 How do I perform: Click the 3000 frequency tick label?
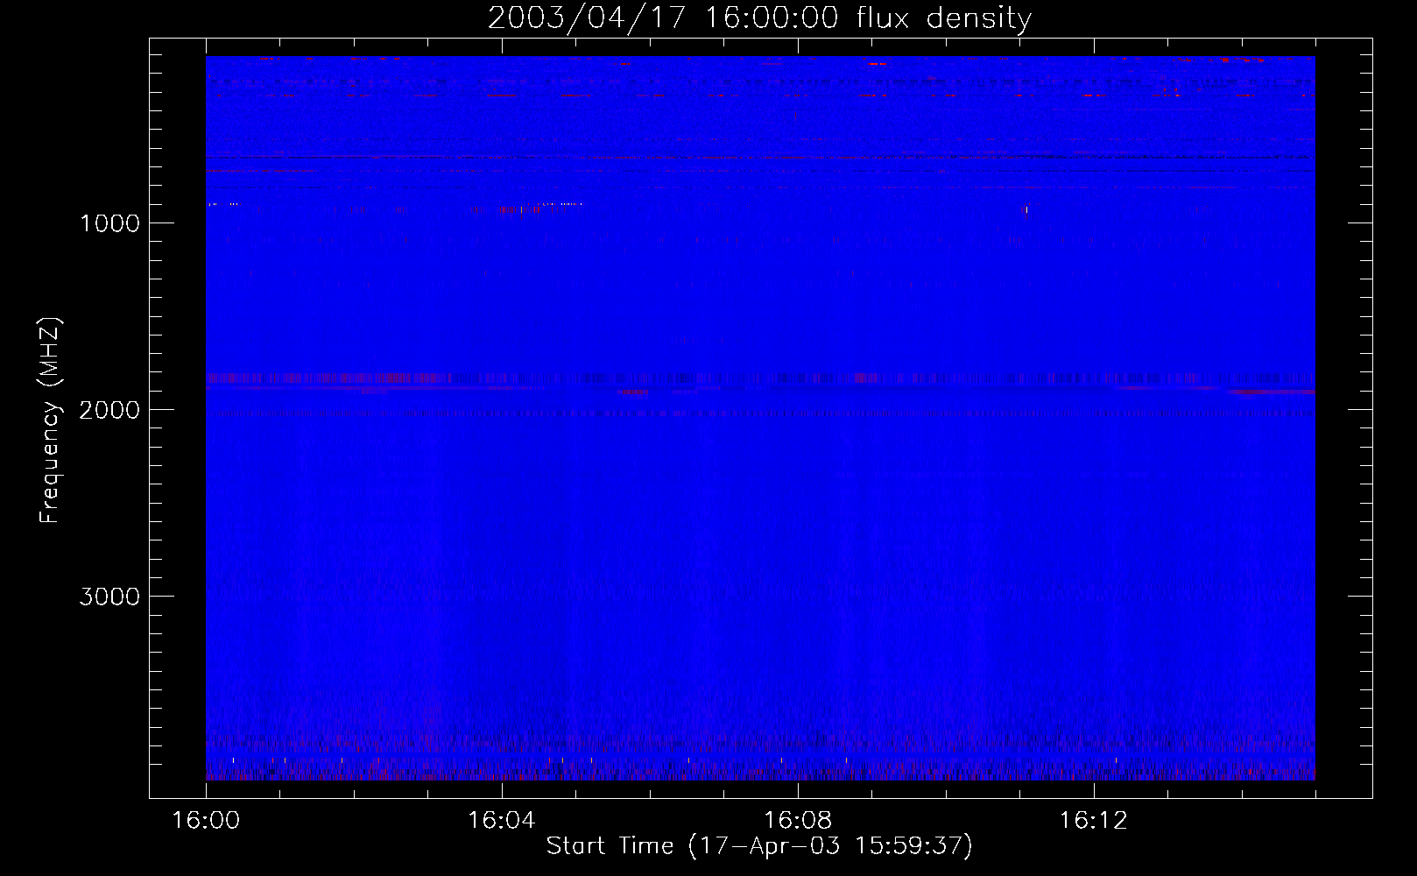click(109, 597)
